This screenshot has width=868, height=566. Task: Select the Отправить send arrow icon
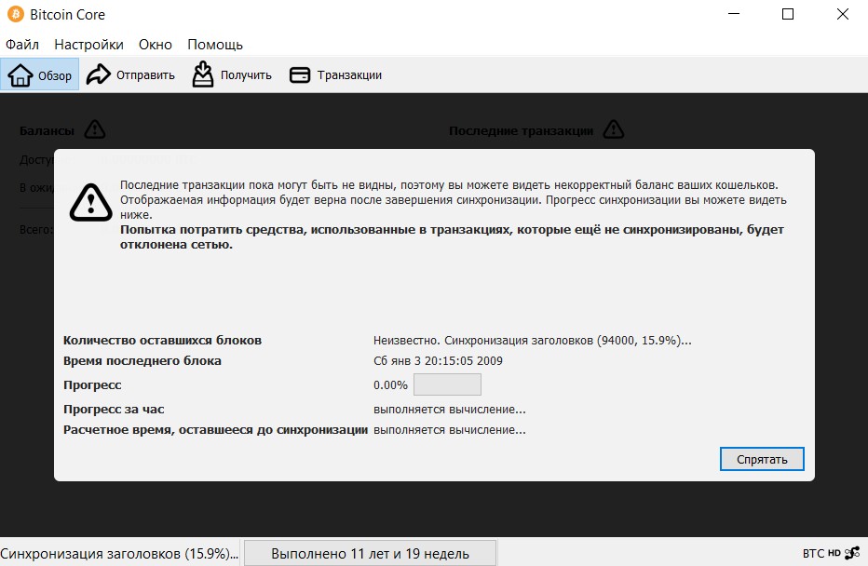[x=97, y=74]
